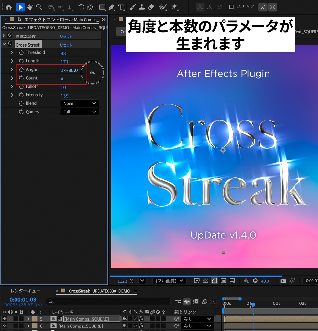The image size is (318, 331).
Task: Select the Roto Brush tool
Action: pos(163,7)
